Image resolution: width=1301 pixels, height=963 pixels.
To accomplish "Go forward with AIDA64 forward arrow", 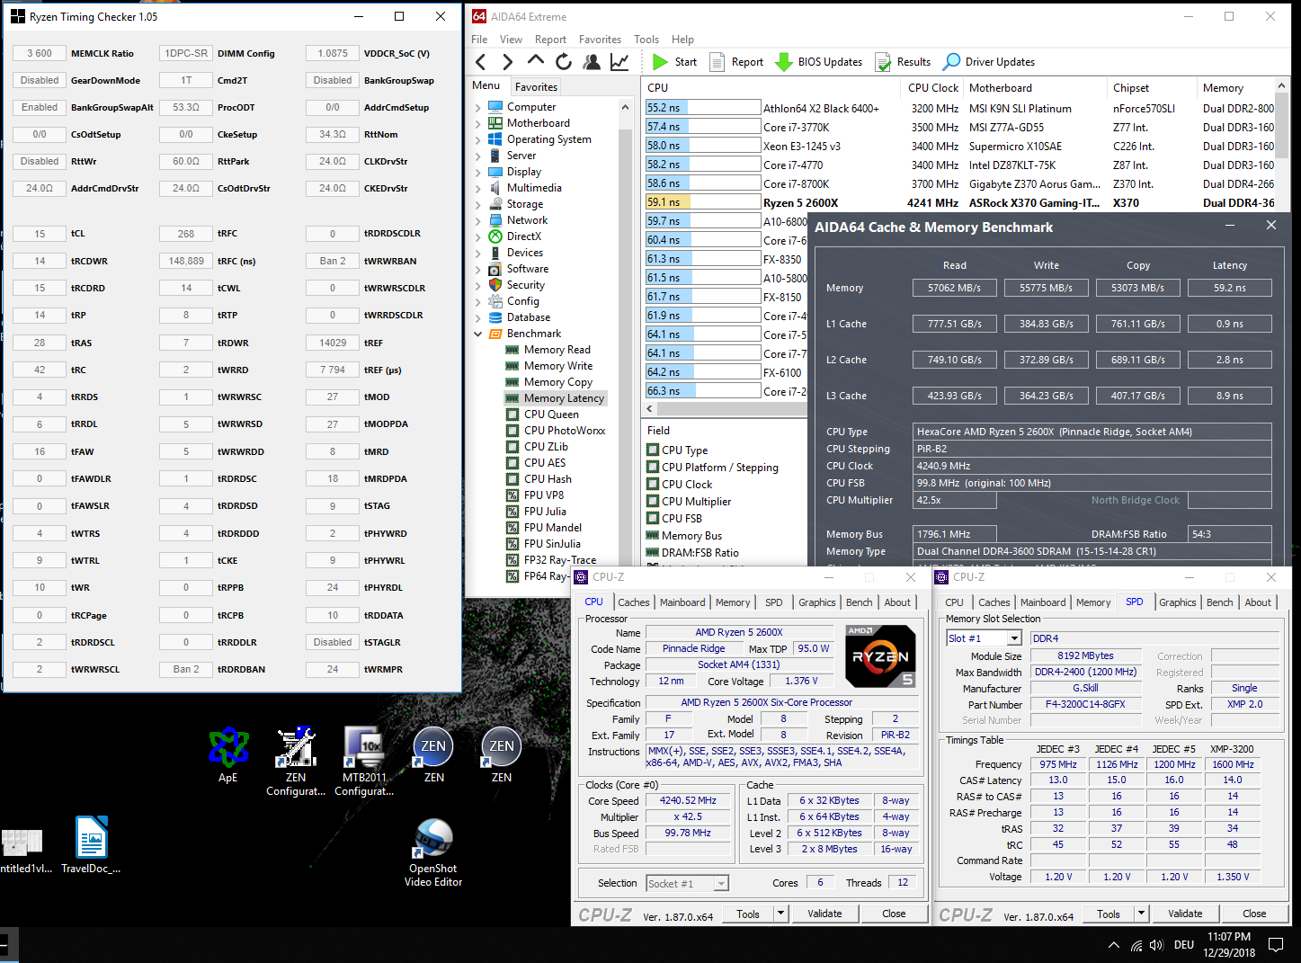I will pyautogui.click(x=508, y=61).
